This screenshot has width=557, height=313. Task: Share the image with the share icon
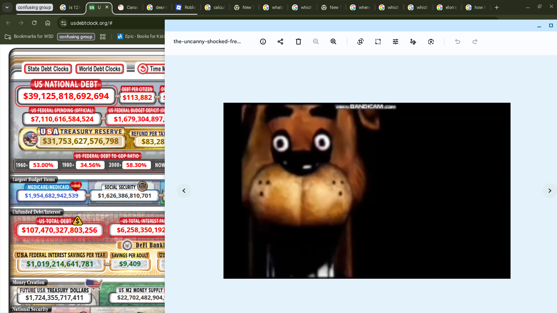281,42
